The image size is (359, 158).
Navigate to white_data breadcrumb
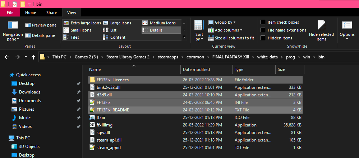267,57
